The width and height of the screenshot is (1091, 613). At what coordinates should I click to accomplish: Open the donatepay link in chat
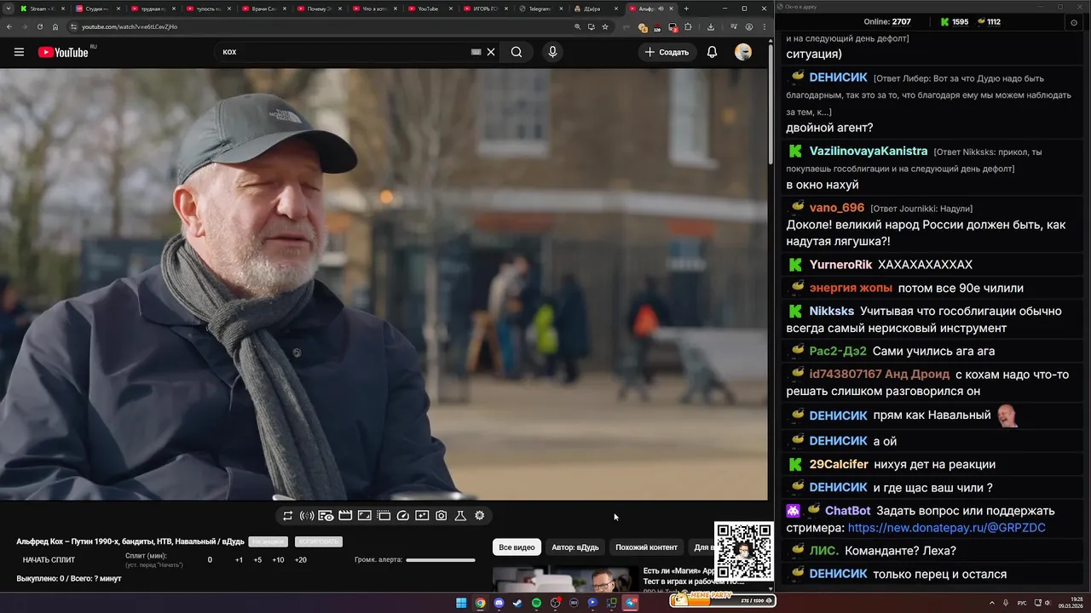[x=946, y=528]
